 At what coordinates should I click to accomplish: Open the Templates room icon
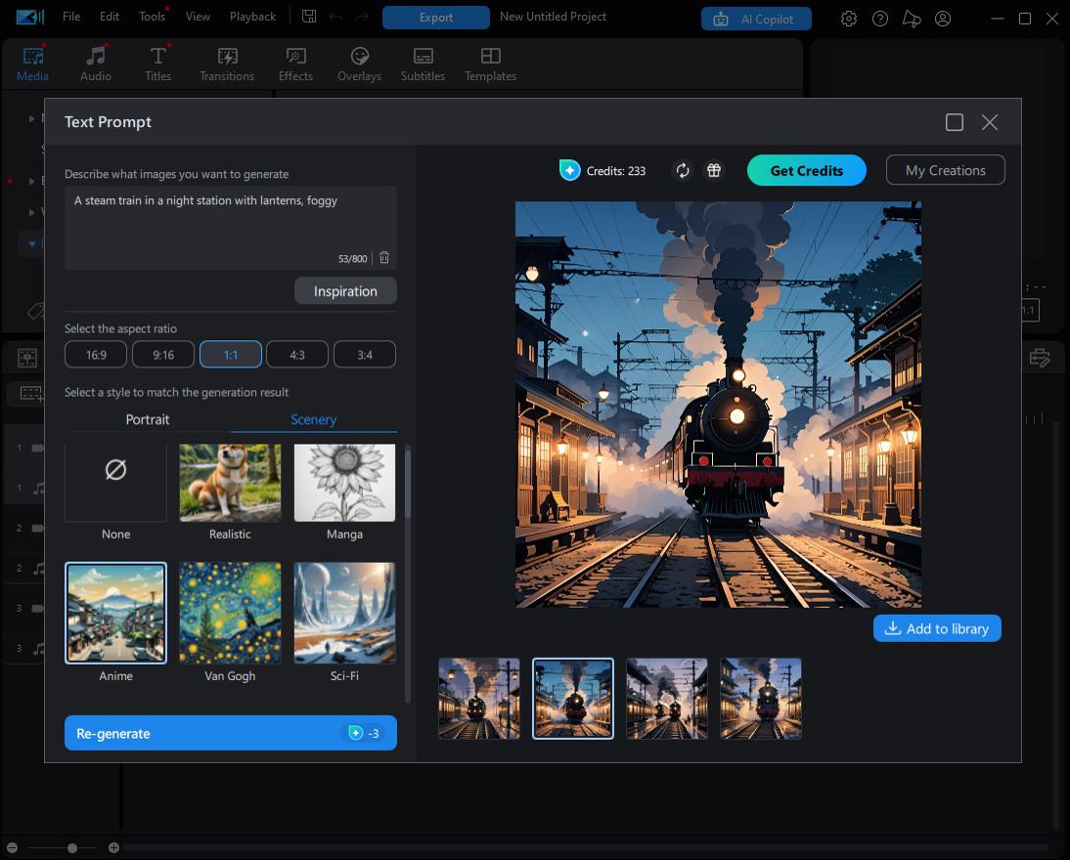coord(490,64)
